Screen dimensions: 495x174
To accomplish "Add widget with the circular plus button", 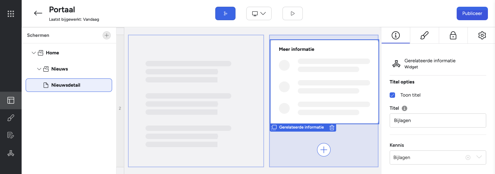I will pos(324,150).
